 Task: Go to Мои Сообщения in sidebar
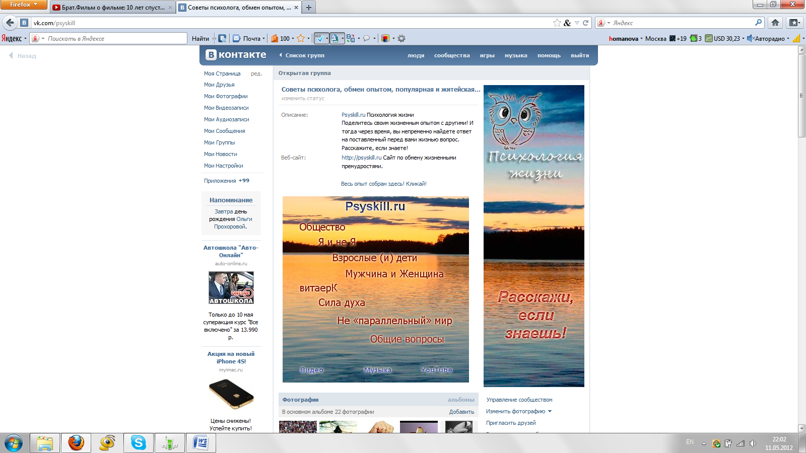(224, 131)
